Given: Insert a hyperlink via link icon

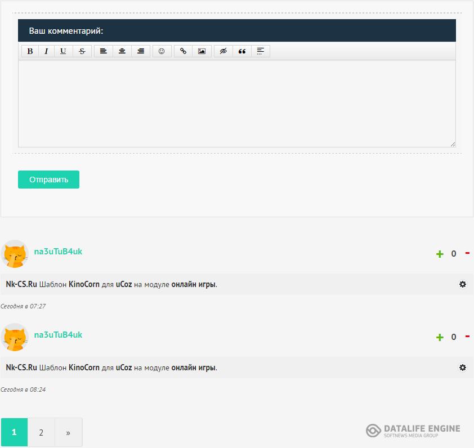Looking at the screenshot, I should (x=183, y=51).
